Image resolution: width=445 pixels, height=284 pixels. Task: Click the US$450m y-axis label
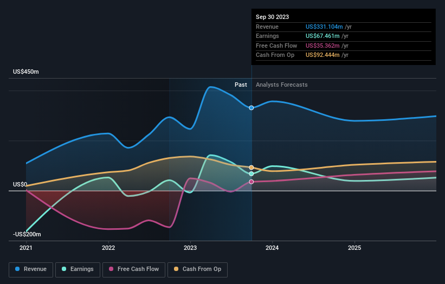[x=26, y=72]
